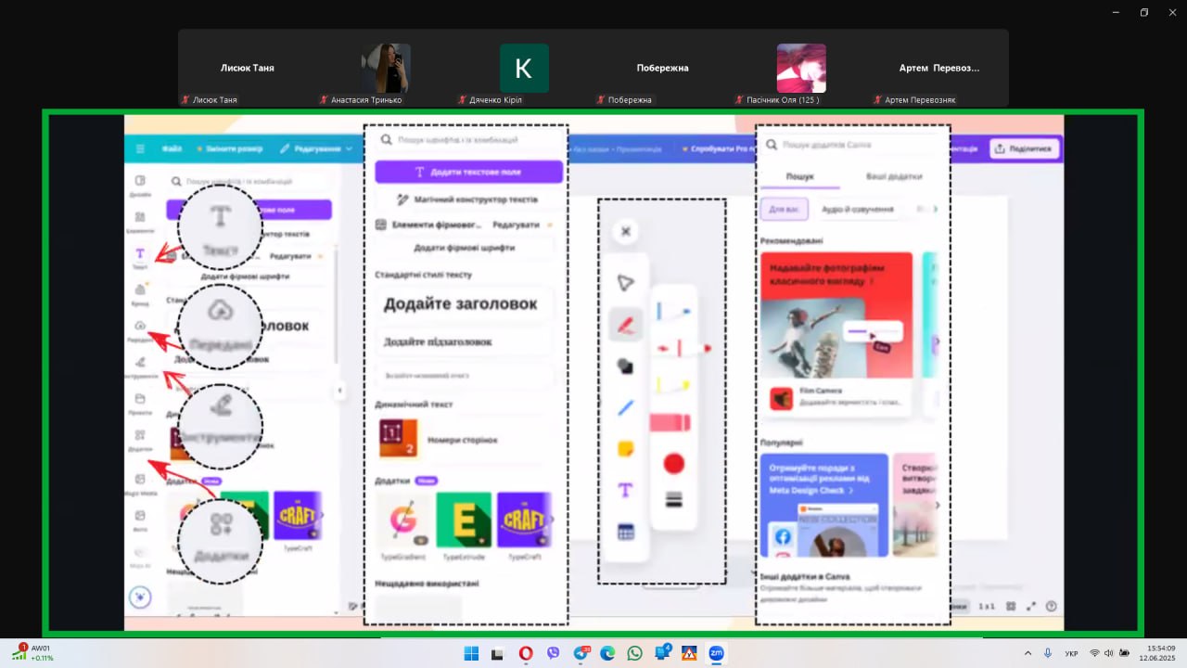Select the draw pen tool in drawing toolbar
1187x668 pixels.
click(626, 325)
